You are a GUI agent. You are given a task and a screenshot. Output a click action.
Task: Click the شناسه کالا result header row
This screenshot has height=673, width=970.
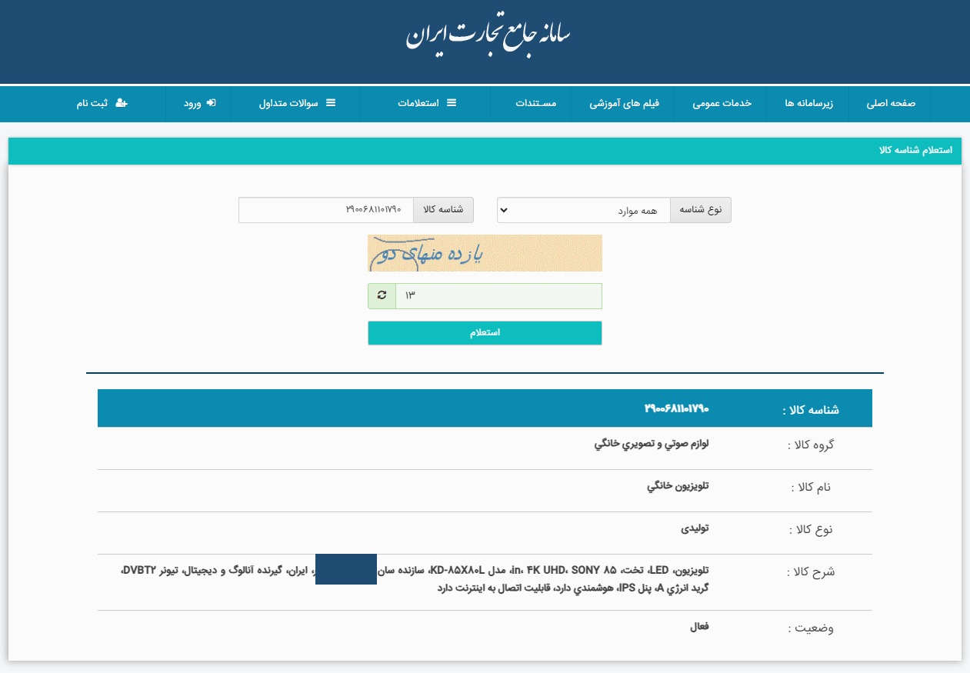pyautogui.click(x=485, y=408)
